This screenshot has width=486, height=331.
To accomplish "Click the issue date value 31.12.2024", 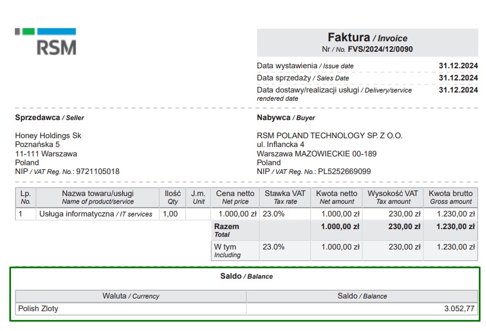I will coord(458,66).
